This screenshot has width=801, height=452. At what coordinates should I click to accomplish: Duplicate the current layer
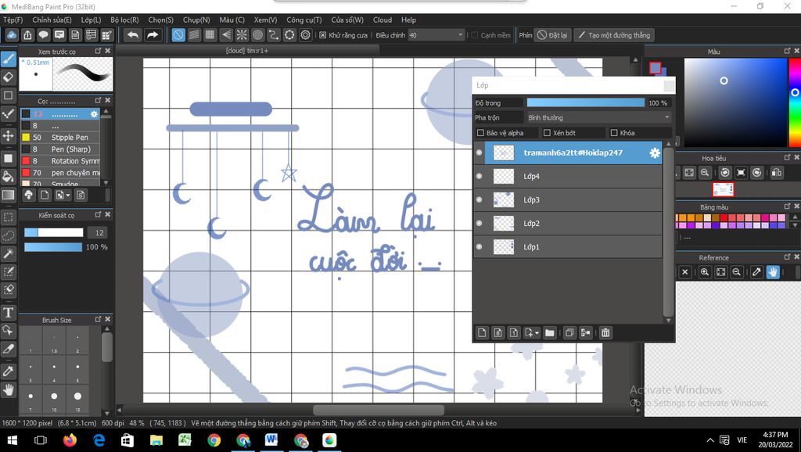(x=569, y=333)
